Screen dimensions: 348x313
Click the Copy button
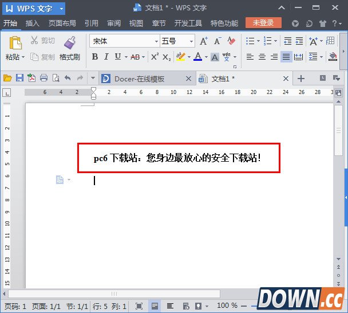pyautogui.click(x=42, y=57)
